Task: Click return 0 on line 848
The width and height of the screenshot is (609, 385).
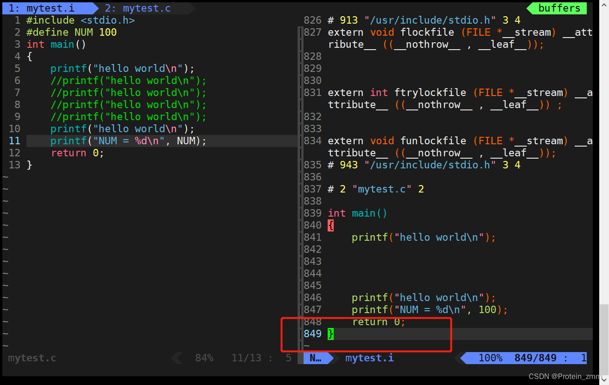Action: click(x=379, y=322)
